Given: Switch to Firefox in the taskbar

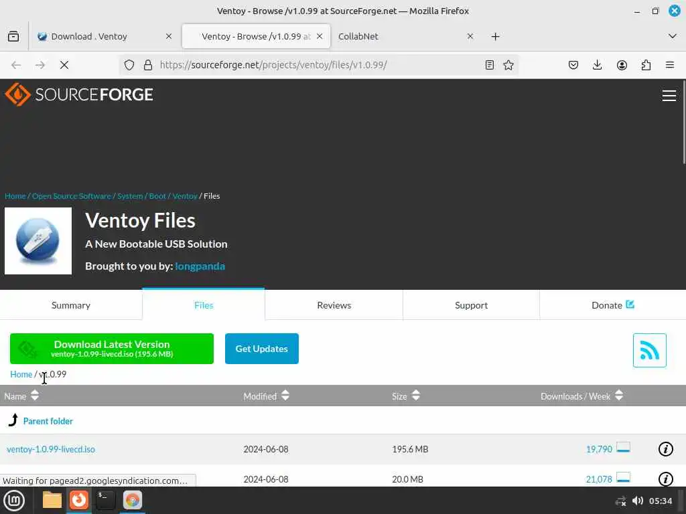Looking at the screenshot, I should (x=79, y=501).
